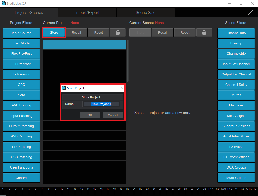258x196 pixels.
Task: Toggle the Channel Delay scene filter
Action: [236, 85]
